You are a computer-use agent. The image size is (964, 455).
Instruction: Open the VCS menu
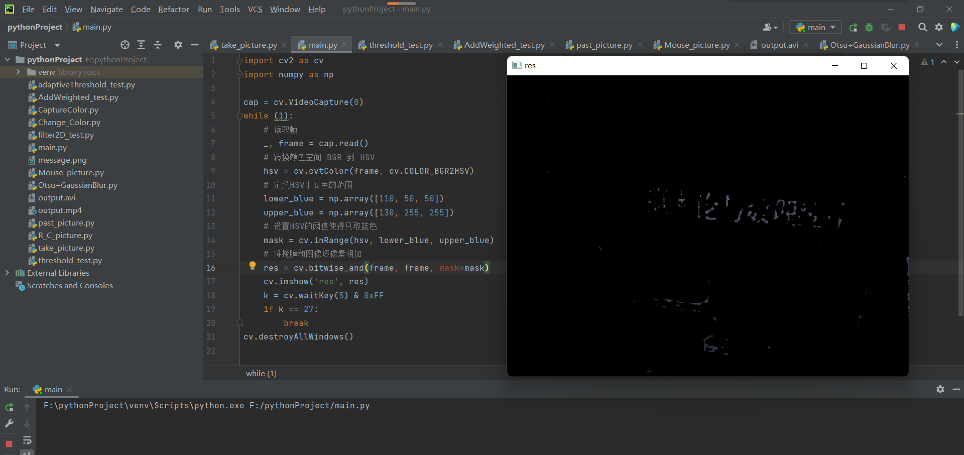tap(255, 9)
